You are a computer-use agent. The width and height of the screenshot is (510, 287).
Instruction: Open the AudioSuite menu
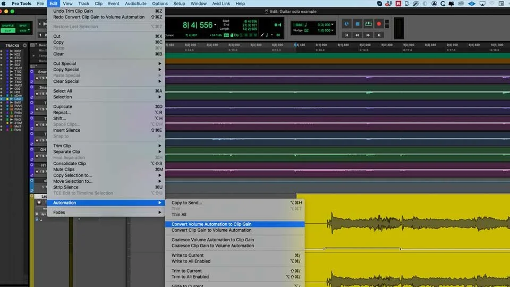pyautogui.click(x=135, y=4)
